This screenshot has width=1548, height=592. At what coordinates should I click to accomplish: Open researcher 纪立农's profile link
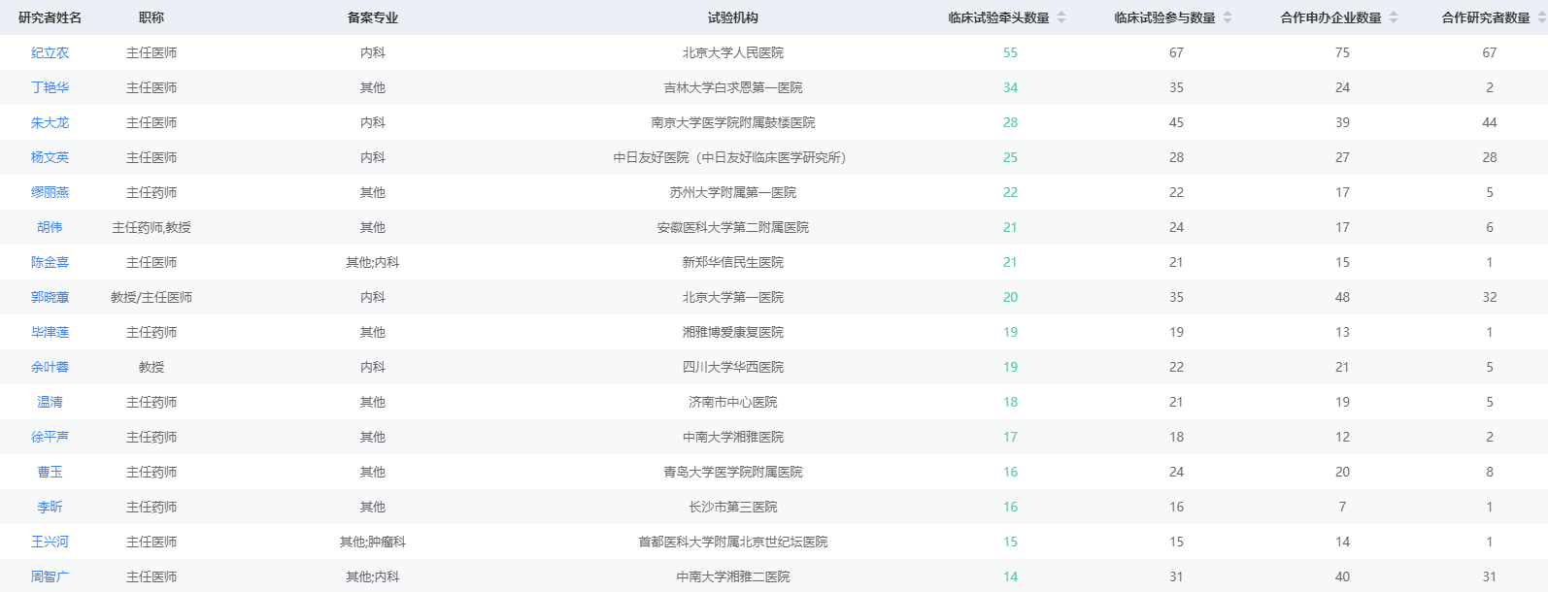click(50, 52)
